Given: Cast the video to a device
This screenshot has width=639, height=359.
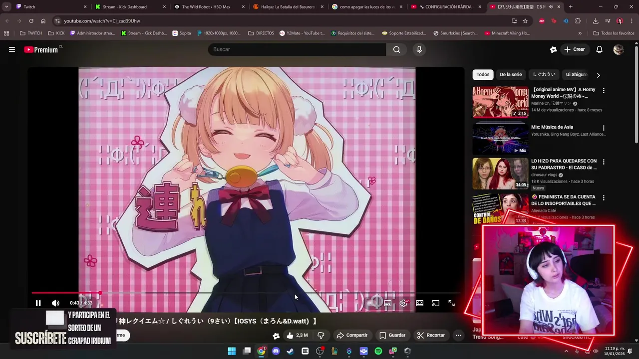Looking at the screenshot, I should coord(436,303).
